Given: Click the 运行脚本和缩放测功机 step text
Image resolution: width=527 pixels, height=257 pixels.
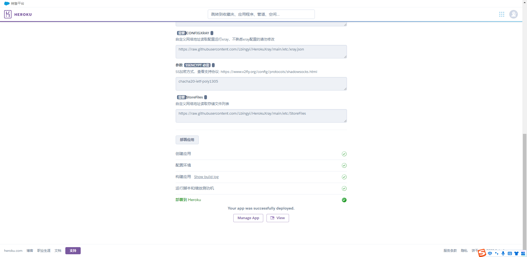Looking at the screenshot, I should (195, 188).
